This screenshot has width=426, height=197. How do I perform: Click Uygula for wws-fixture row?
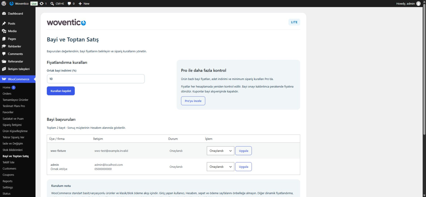pos(243,151)
